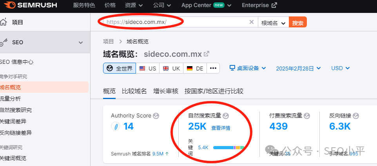Click the organic keywords distribution bar
377x166 pixels.
point(228,148)
